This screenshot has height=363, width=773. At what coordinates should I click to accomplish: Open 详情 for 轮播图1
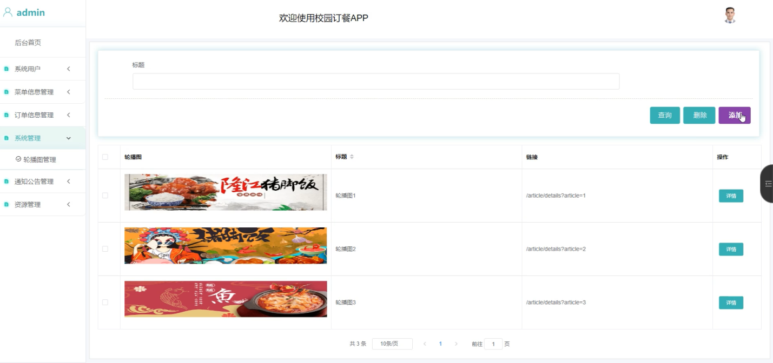coord(731,196)
